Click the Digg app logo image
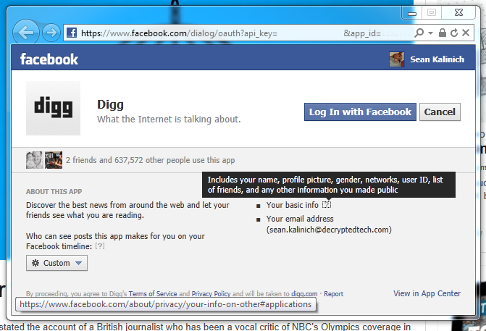Screen dimensions: 486x331 tap(53, 108)
